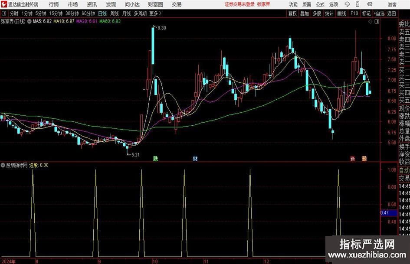Click the customer service headset icon
Viewport: 410px width, 264px height.
coord(347,4)
